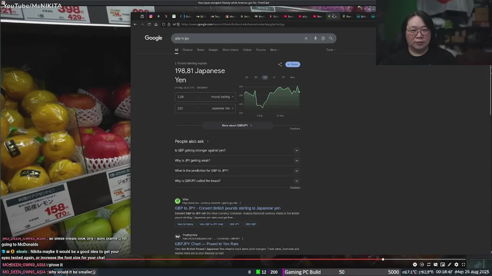This screenshot has width=492, height=276.
Task: Click More about GBP/JPY button
Action: pos(237,125)
